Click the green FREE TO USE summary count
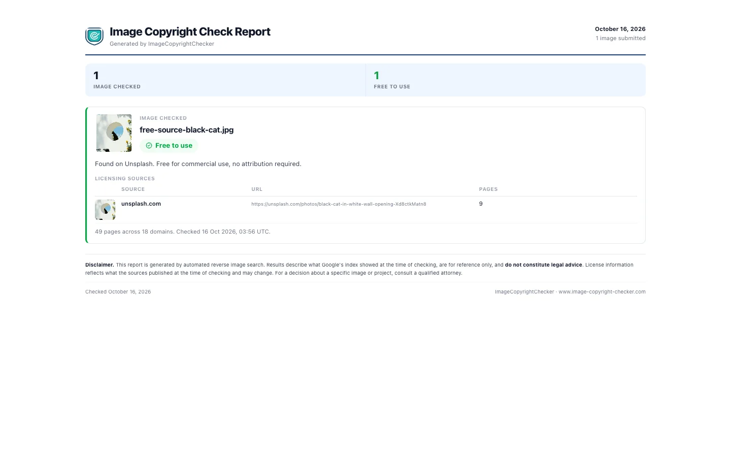The width and height of the screenshot is (731, 457). (377, 76)
